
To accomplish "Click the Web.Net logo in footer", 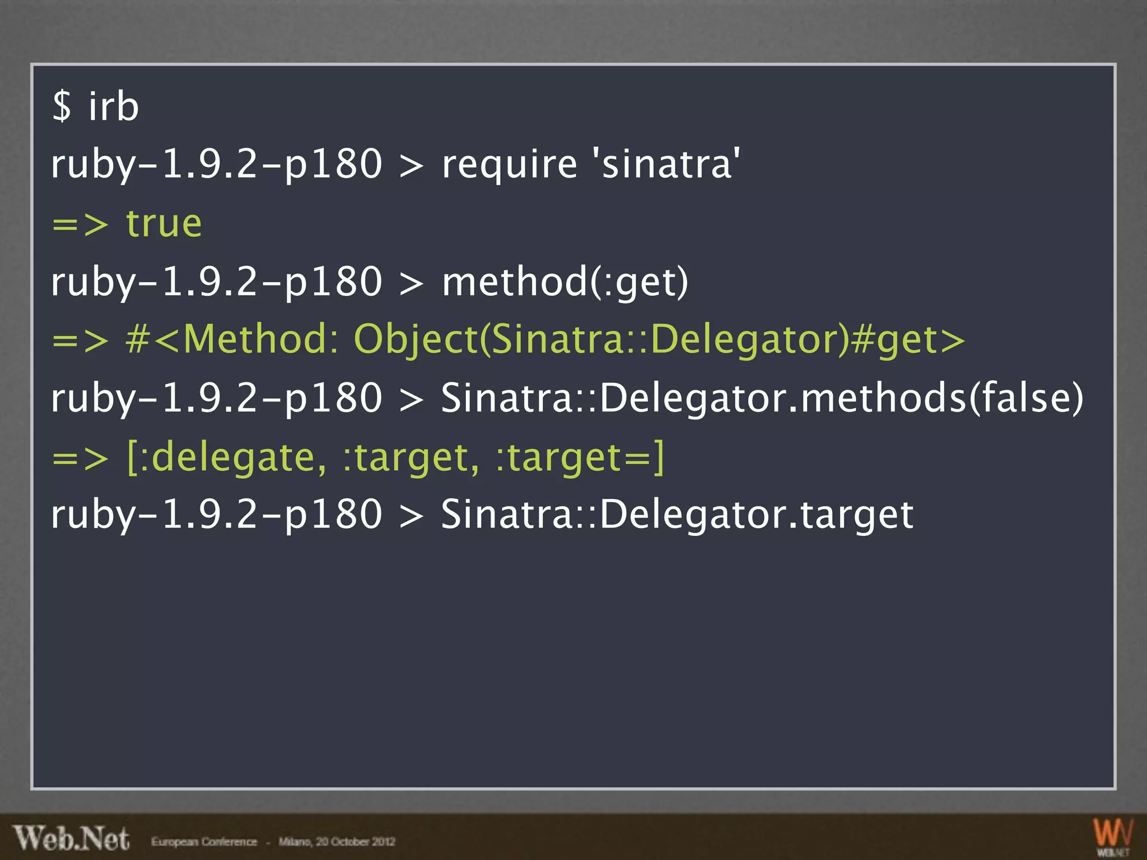I will point(71,838).
